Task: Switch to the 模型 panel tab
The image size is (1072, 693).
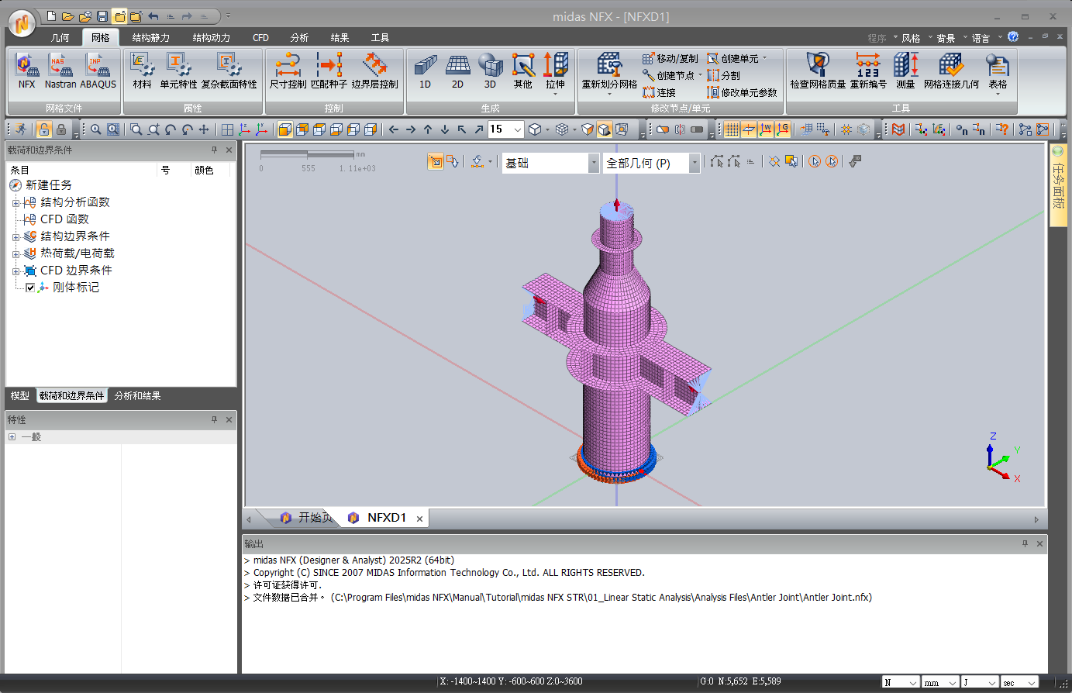Action: click(x=20, y=396)
